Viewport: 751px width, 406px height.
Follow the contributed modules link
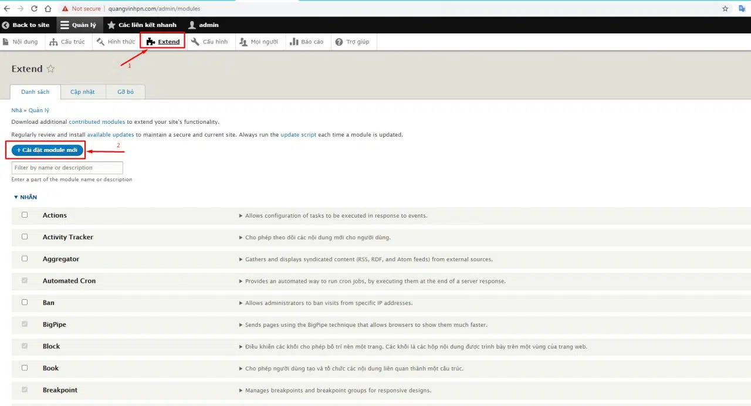(97, 122)
